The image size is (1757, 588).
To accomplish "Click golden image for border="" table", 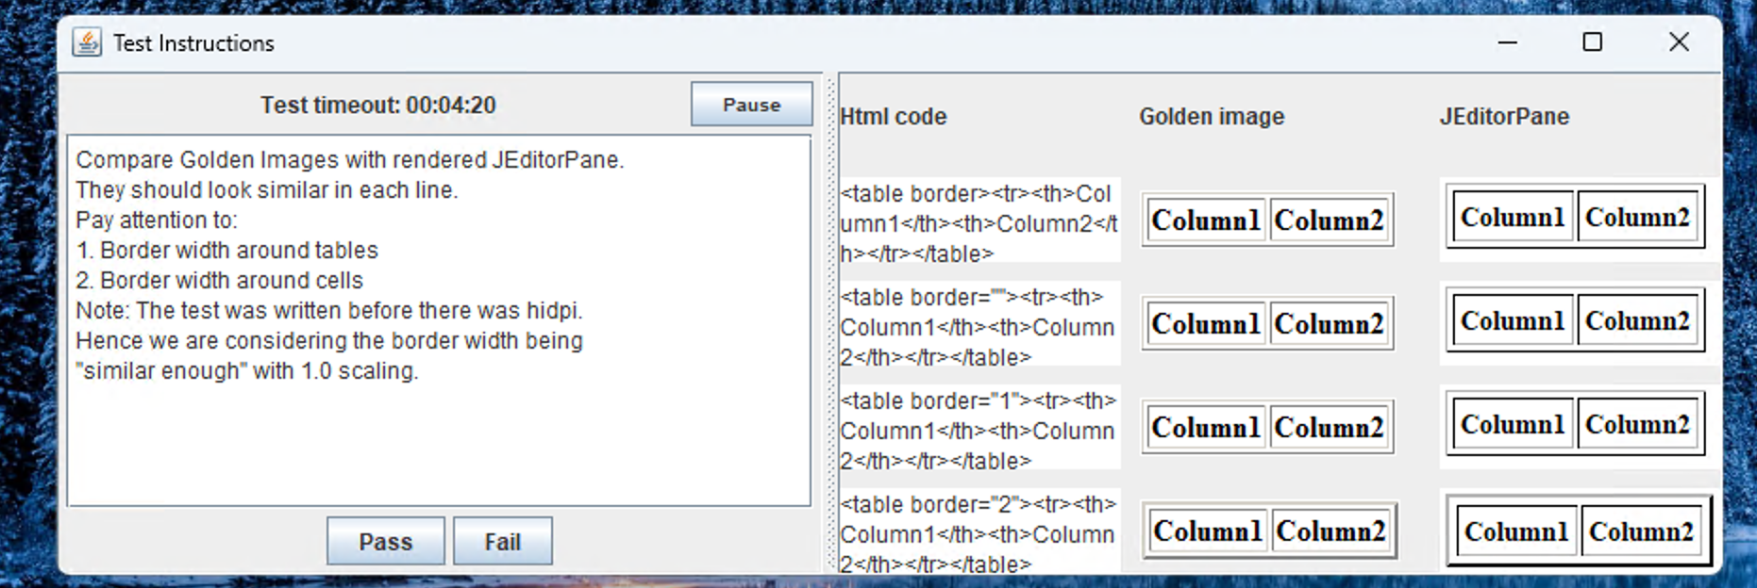I will click(1267, 324).
